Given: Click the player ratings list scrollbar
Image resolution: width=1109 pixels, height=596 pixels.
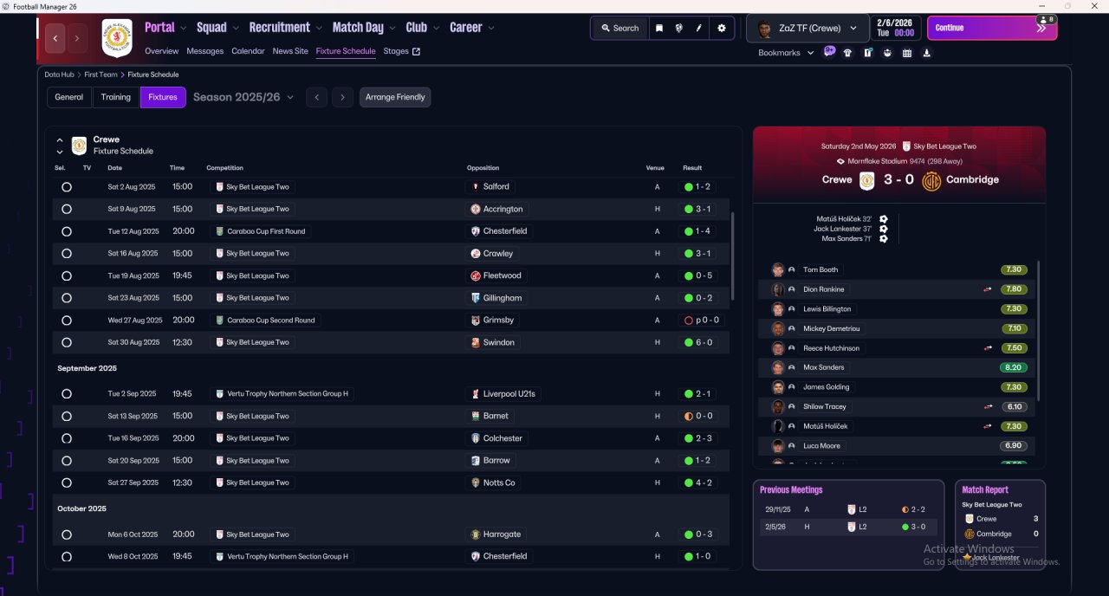Looking at the screenshot, I should coord(1039,329).
